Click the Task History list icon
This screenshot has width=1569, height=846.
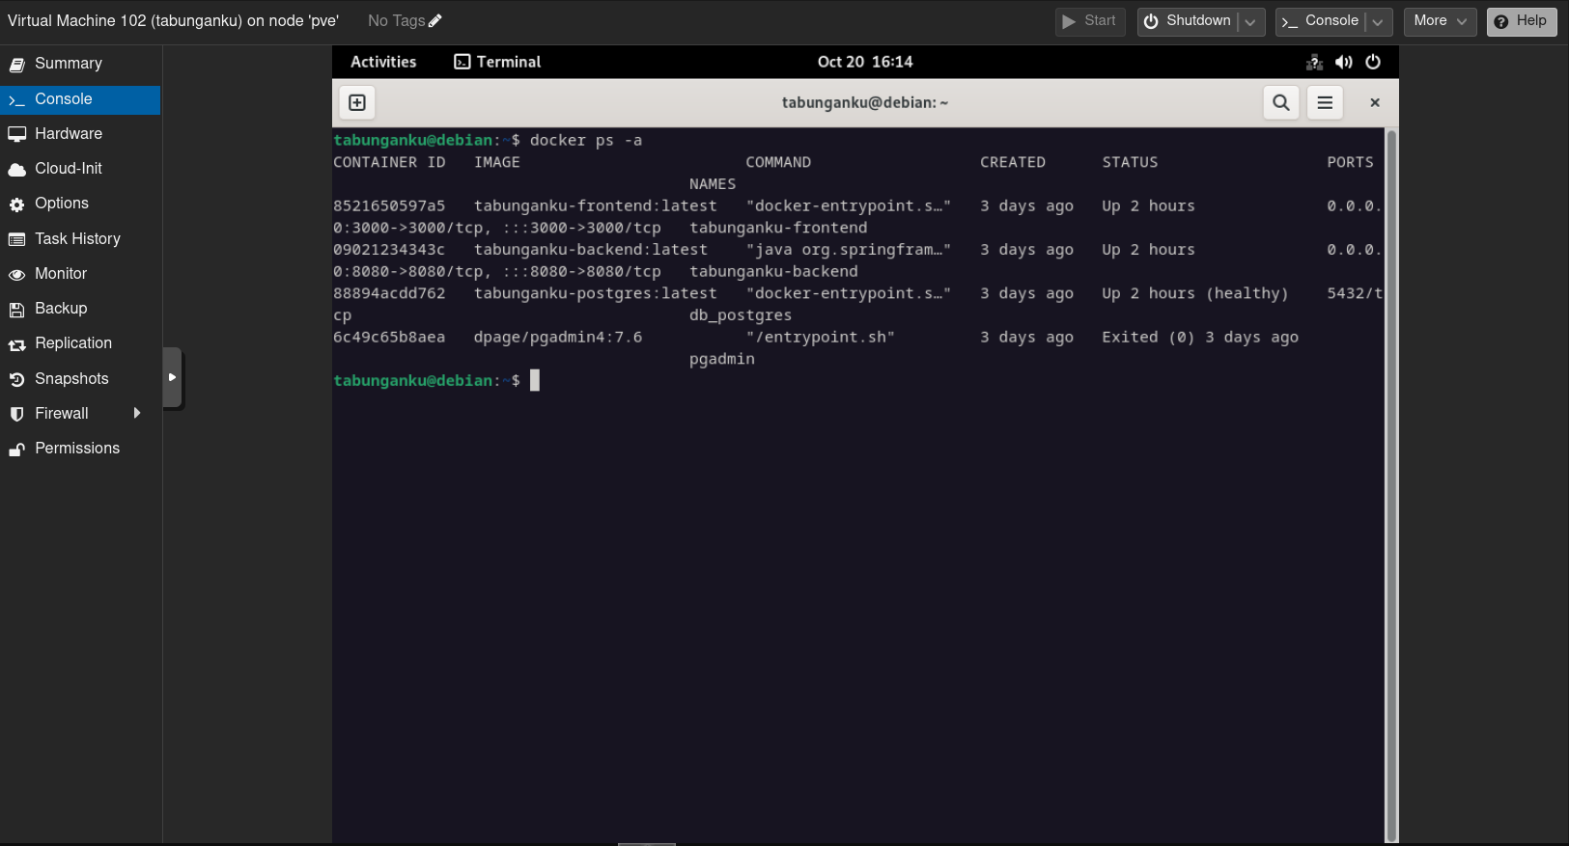point(16,239)
